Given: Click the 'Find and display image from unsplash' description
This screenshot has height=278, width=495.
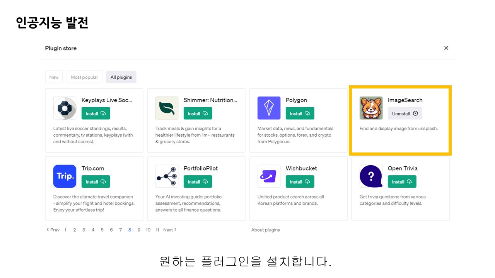Looking at the screenshot, I should [x=399, y=129].
